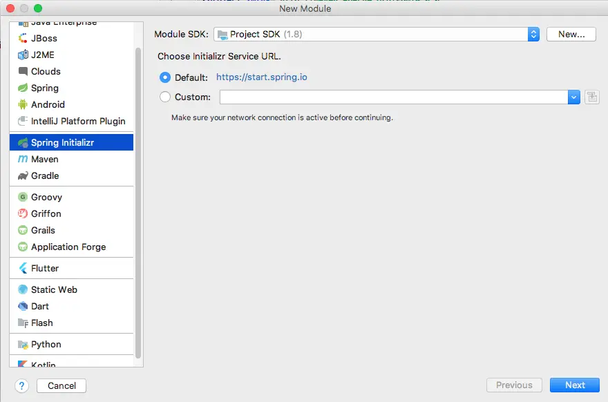The width and height of the screenshot is (608, 402).
Task: Click the J2ME module icon
Action: click(x=23, y=55)
